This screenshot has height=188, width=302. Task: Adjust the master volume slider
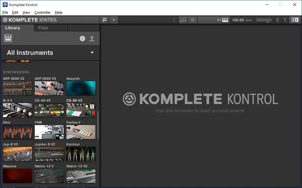(264, 20)
